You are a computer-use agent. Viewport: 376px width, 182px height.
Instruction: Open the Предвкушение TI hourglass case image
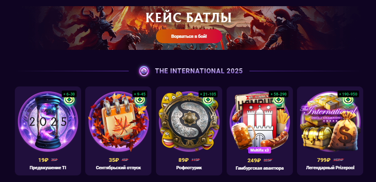click(x=48, y=121)
